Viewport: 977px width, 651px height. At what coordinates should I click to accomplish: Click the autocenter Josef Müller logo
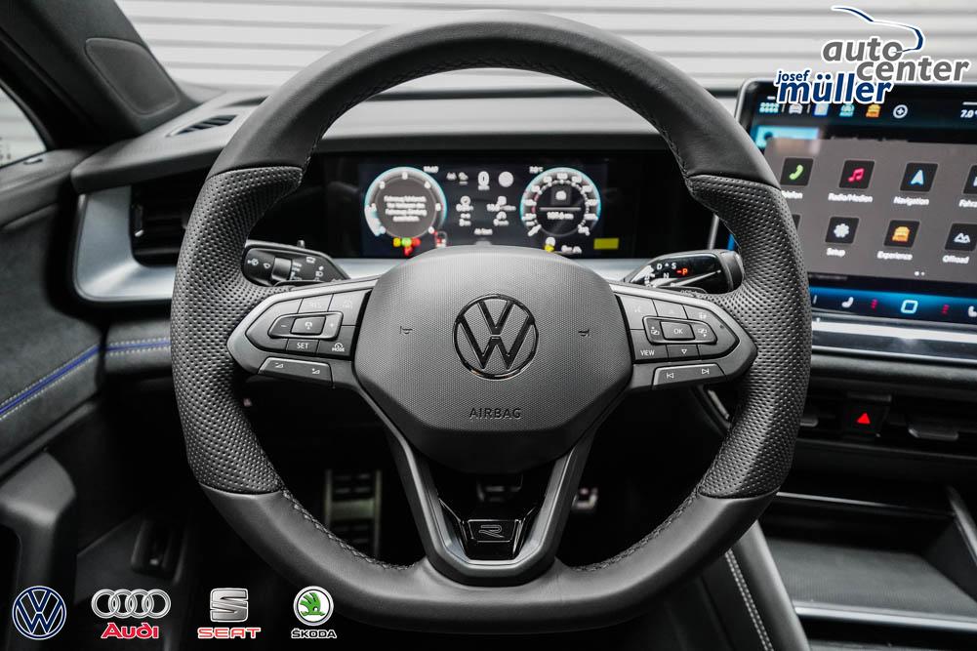pos(874,57)
